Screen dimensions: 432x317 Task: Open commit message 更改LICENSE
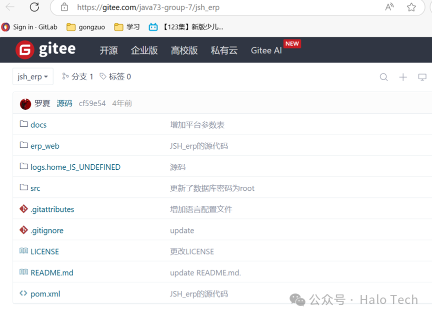point(192,251)
